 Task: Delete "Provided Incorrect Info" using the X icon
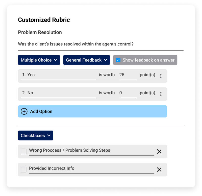[159, 170]
